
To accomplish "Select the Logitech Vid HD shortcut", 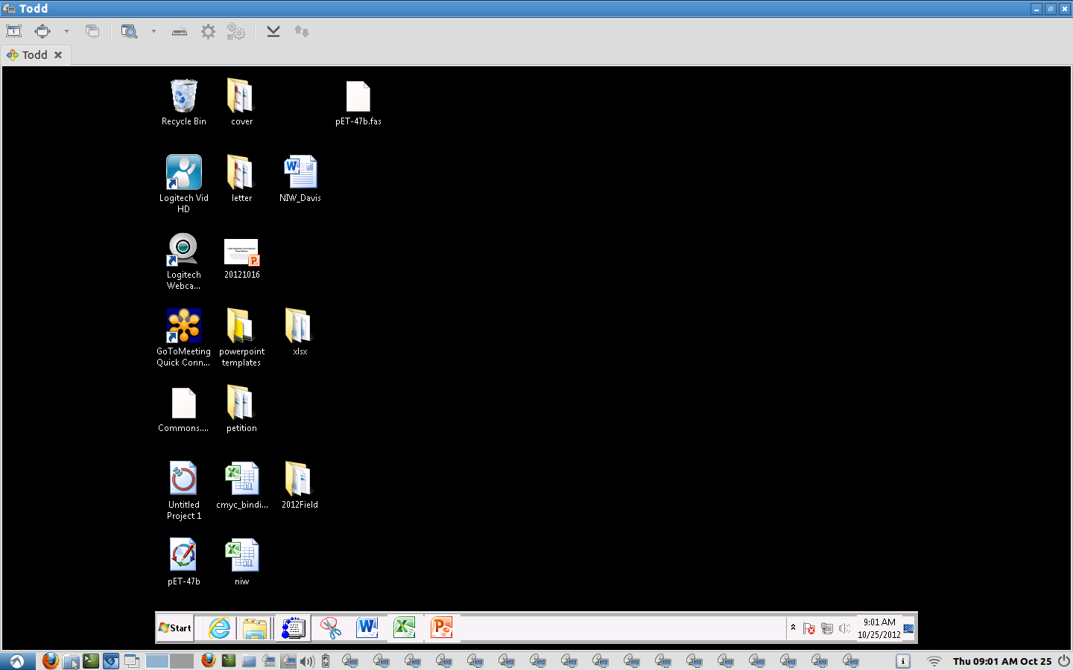I will (x=183, y=184).
